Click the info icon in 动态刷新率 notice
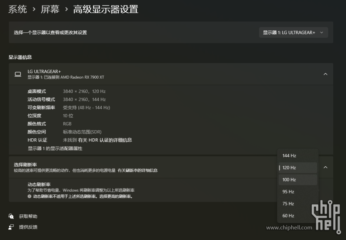This screenshot has width=346, height=240. (29, 196)
